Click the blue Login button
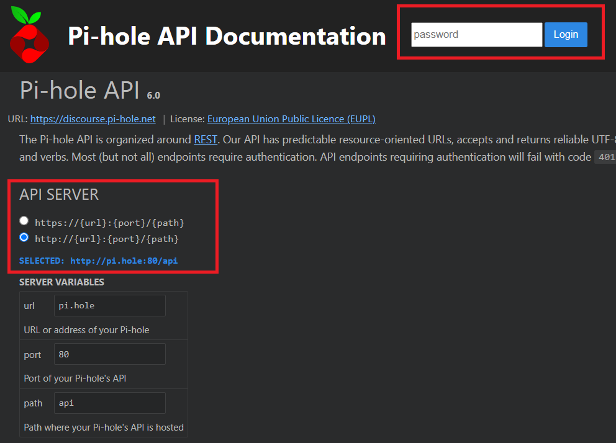Image resolution: width=616 pixels, height=443 pixels. [566, 35]
